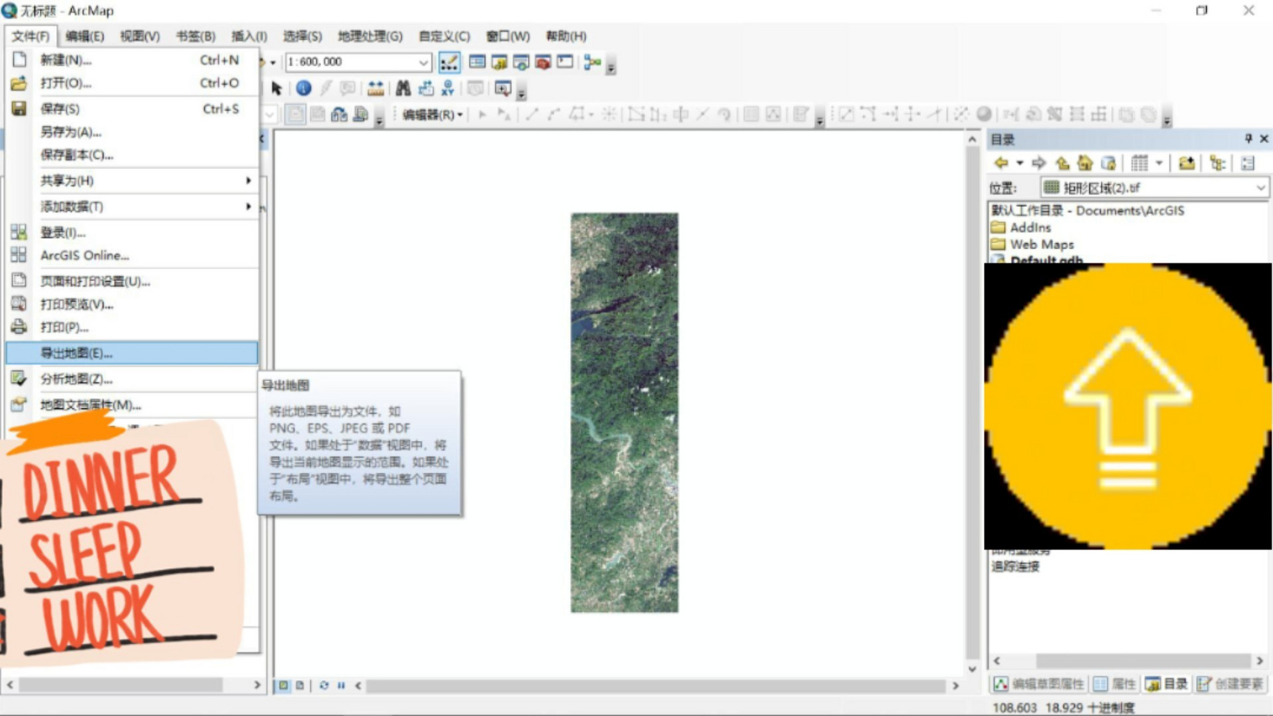Toggle the Catalog panel auto-hide pin
This screenshot has height=716, width=1273.
(1248, 139)
